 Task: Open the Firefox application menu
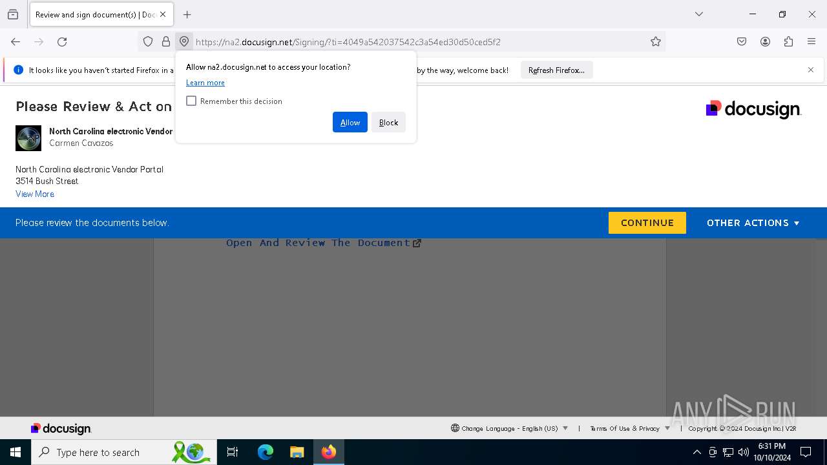tap(811, 42)
